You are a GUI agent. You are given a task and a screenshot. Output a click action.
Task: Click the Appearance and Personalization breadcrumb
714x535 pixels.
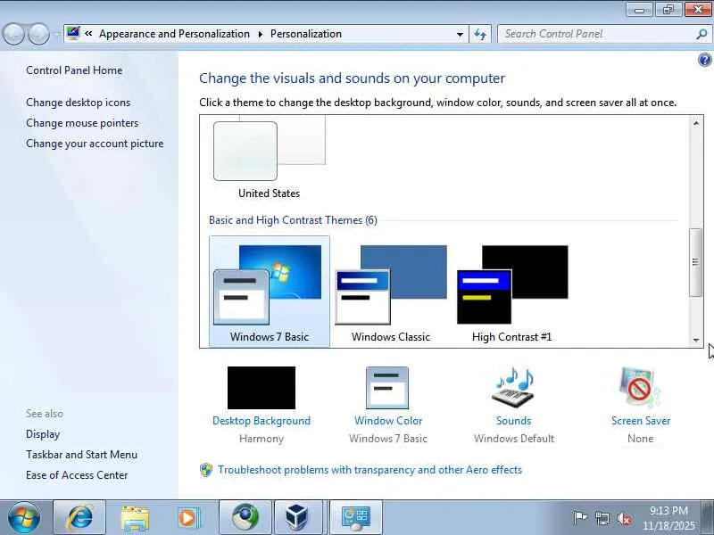click(174, 34)
